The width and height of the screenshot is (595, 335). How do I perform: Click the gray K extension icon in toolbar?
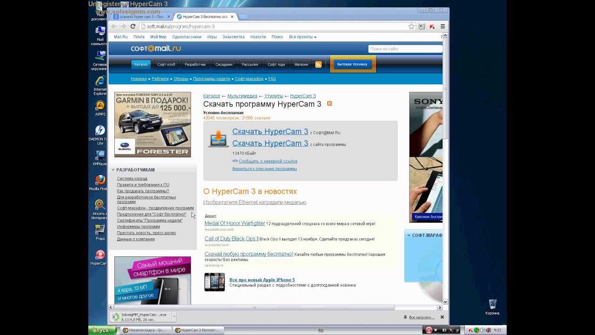pyautogui.click(x=422, y=27)
